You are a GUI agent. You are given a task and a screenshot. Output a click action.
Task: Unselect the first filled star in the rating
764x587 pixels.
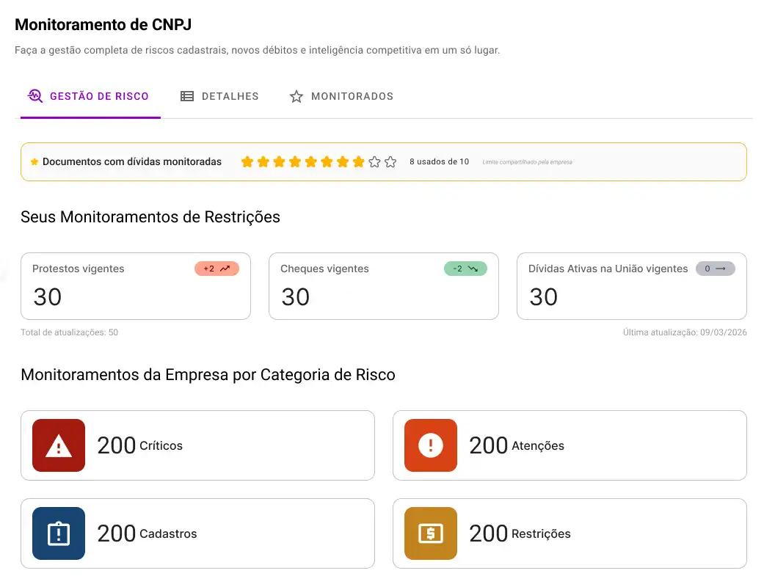pos(247,161)
